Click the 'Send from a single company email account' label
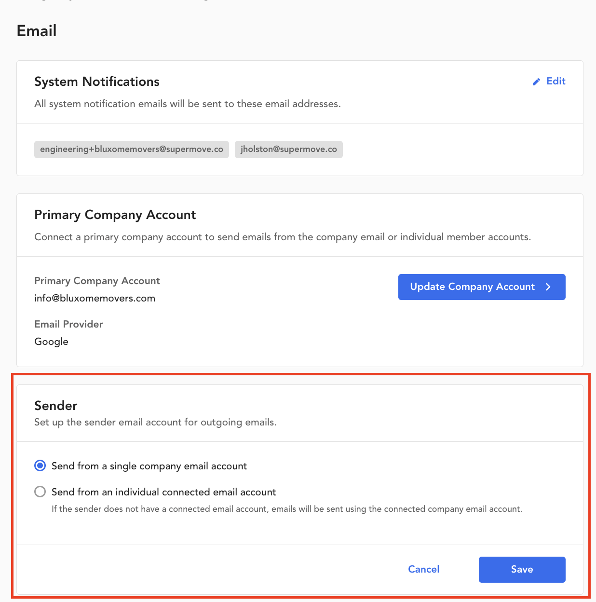Viewport: 596px width, 602px height. [149, 466]
